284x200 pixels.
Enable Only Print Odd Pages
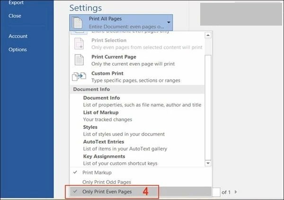[106, 182]
